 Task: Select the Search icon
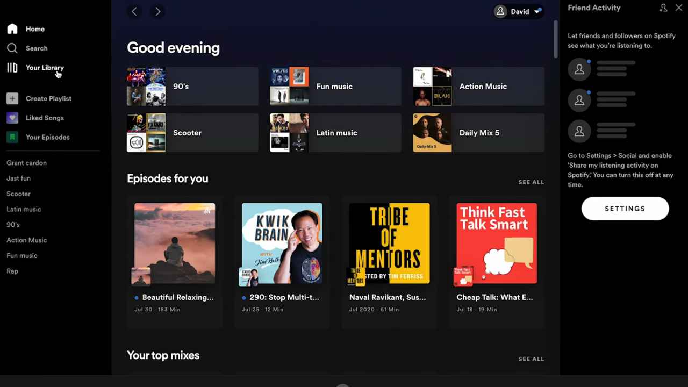(x=12, y=48)
